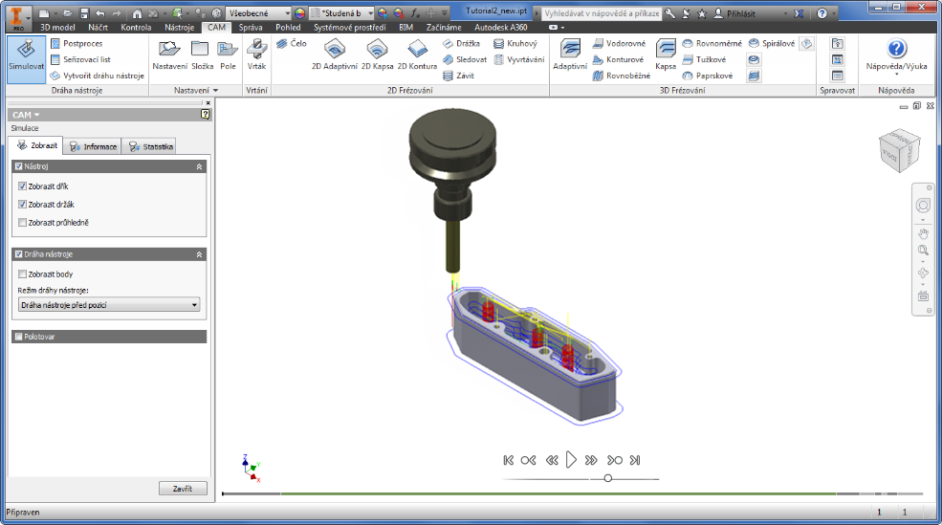Select the Závit thread operation
Image resolution: width=942 pixels, height=525 pixels.
[458, 76]
